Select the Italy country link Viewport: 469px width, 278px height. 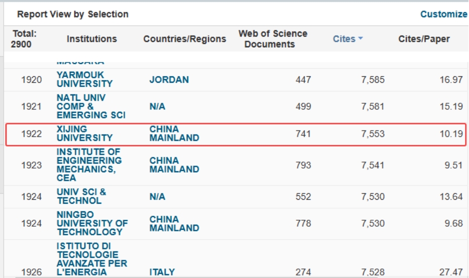[162, 272]
